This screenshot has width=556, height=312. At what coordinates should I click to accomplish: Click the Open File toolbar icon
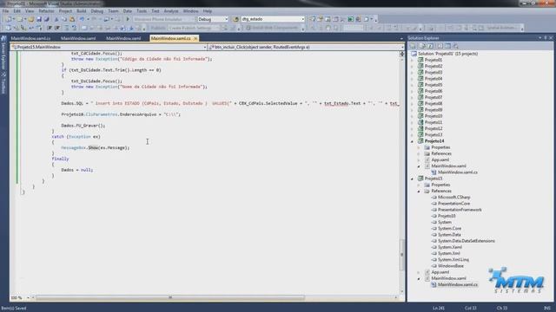click(x=31, y=19)
